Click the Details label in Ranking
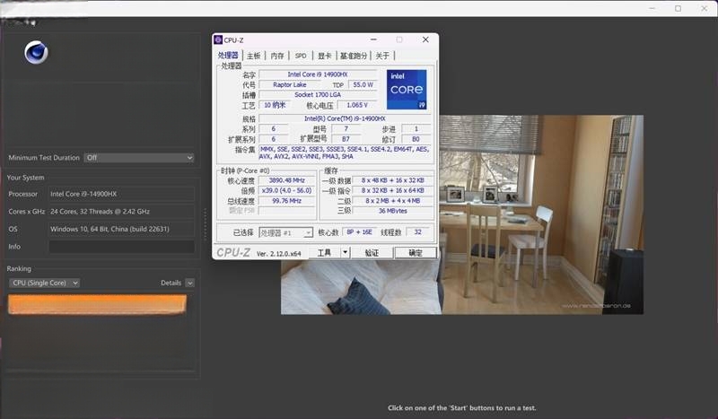 (x=171, y=283)
